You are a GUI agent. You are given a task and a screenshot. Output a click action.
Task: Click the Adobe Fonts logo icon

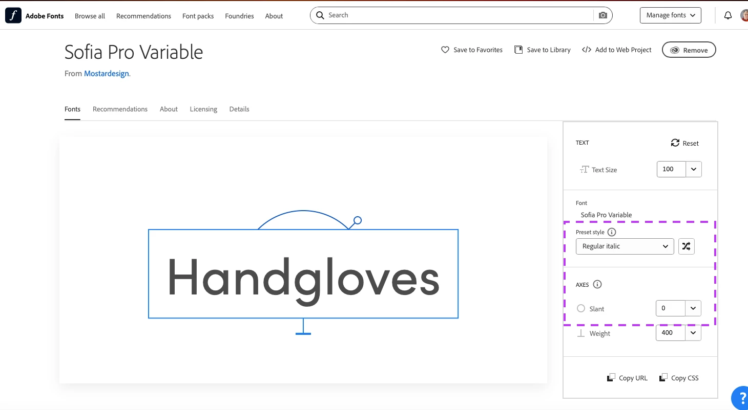click(x=13, y=15)
